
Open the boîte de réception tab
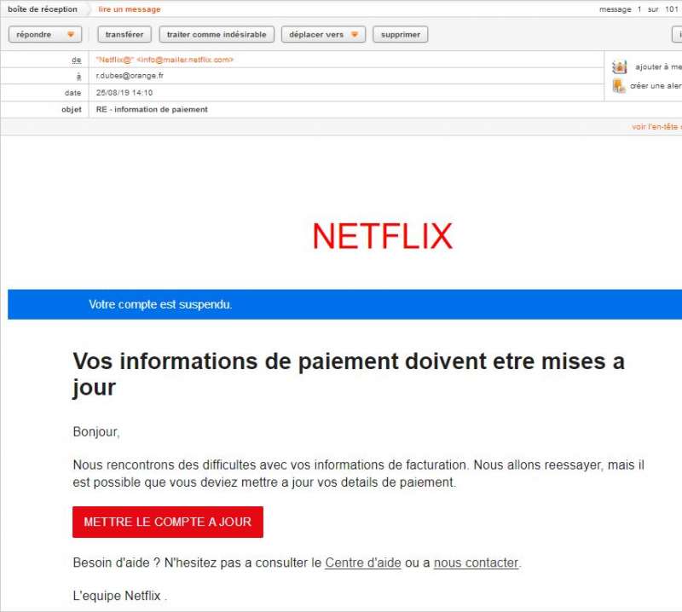point(43,9)
